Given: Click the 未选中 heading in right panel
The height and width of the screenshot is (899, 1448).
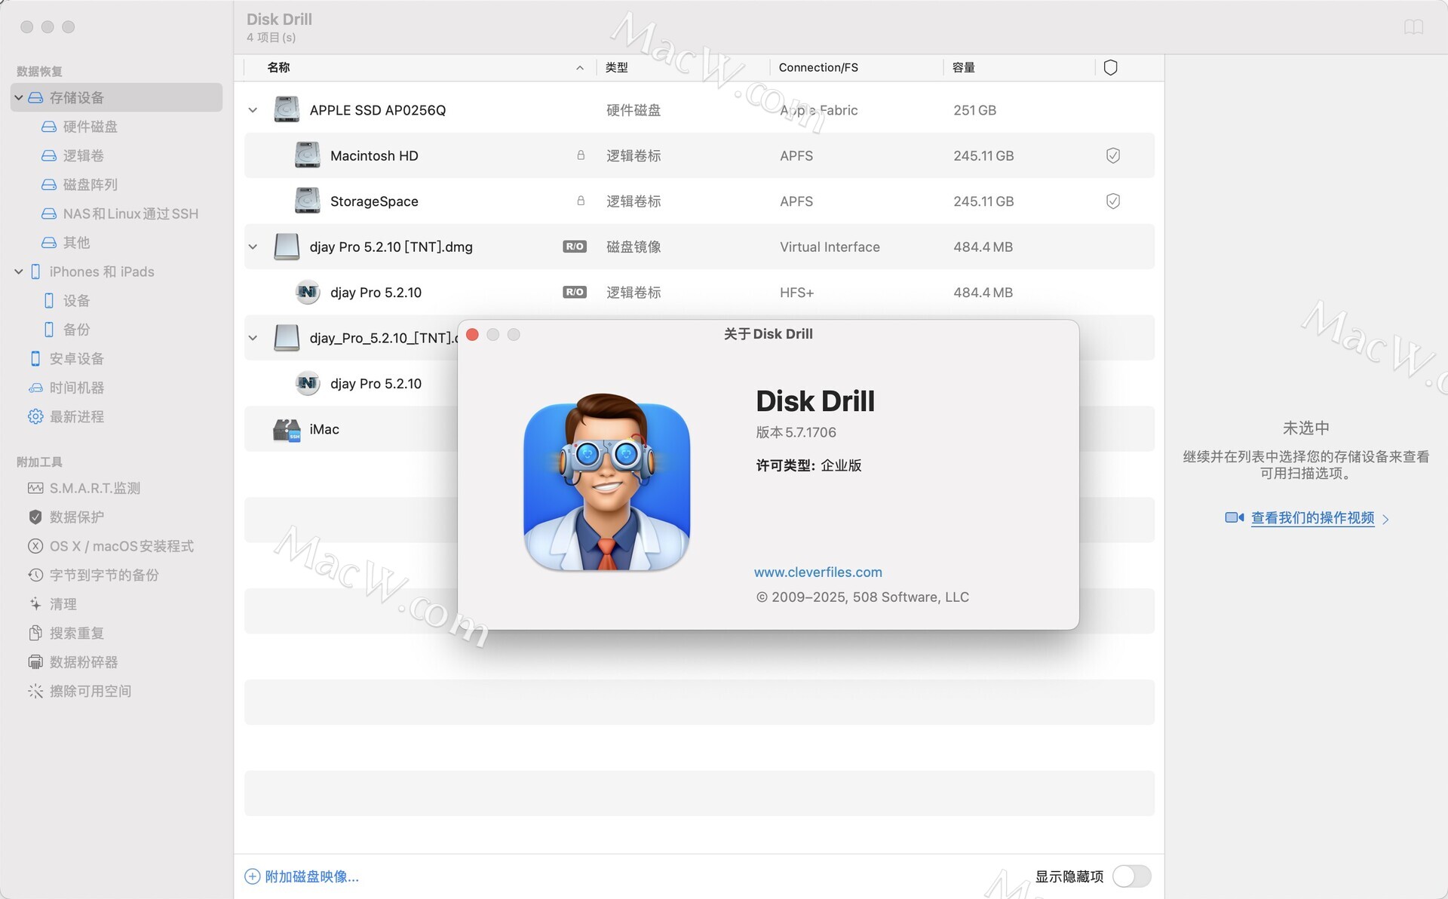Looking at the screenshot, I should pos(1305,428).
